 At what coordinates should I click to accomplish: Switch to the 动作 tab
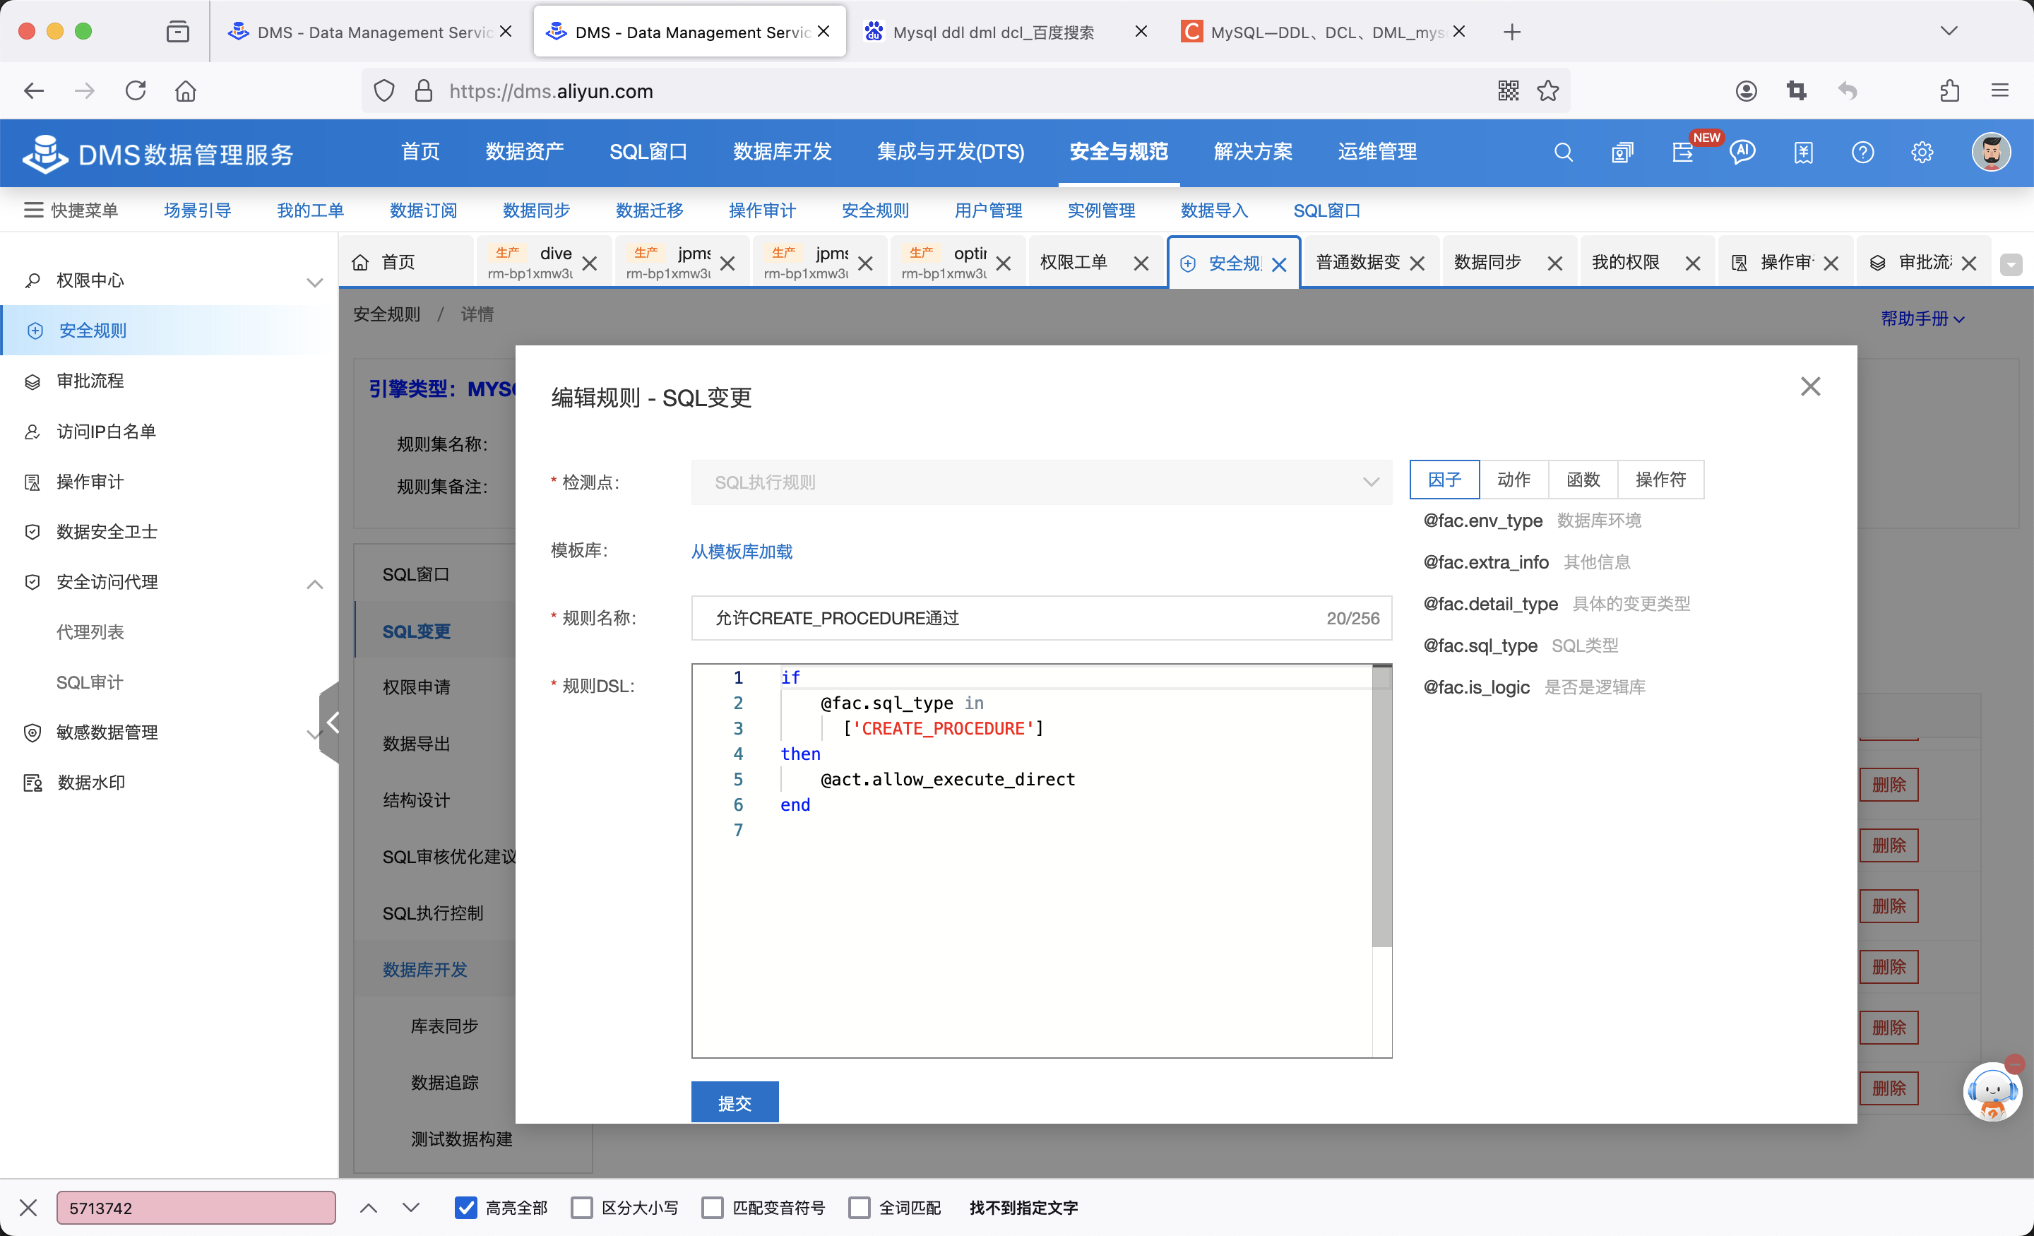pos(1513,480)
